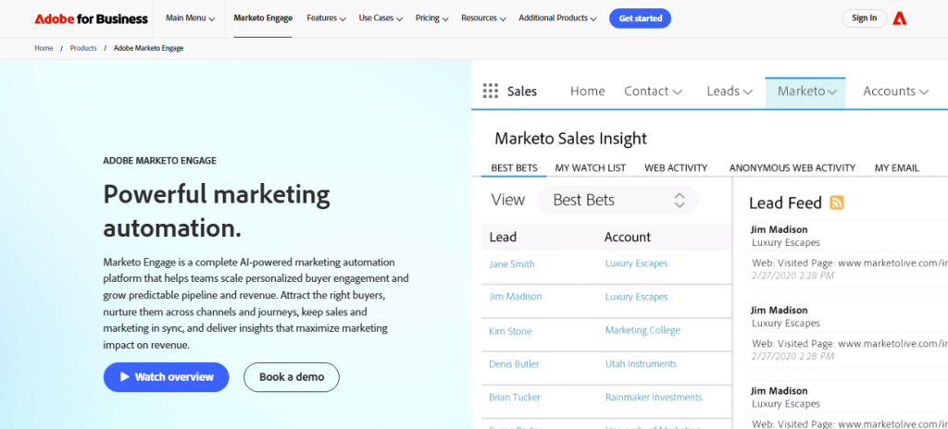Viewport: 948px width, 429px height.
Task: Click the Get started button
Action: pos(641,18)
